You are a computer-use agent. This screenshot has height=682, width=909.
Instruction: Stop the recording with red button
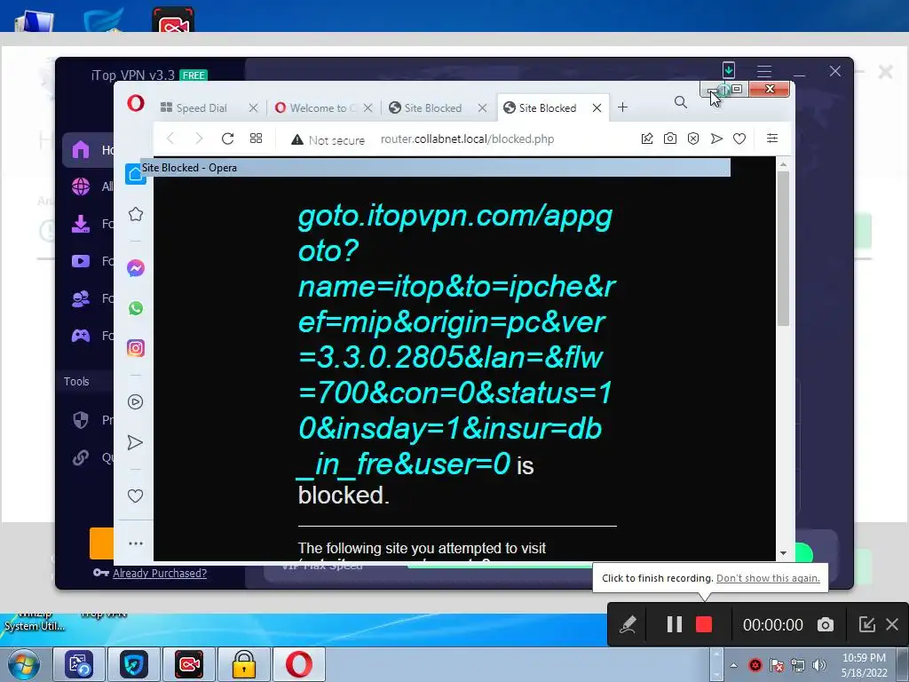704,624
